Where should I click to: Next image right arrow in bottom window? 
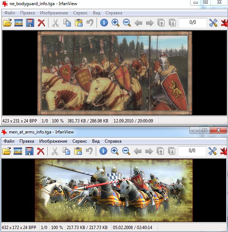[149, 151]
